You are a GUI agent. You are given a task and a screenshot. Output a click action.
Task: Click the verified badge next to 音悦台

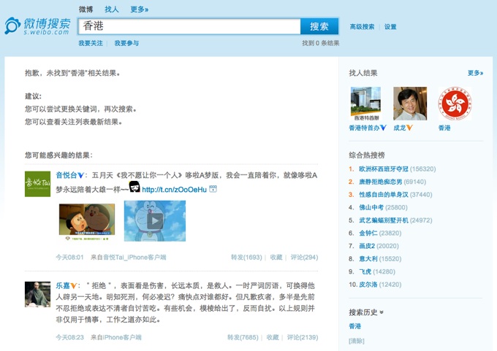pos(81,175)
